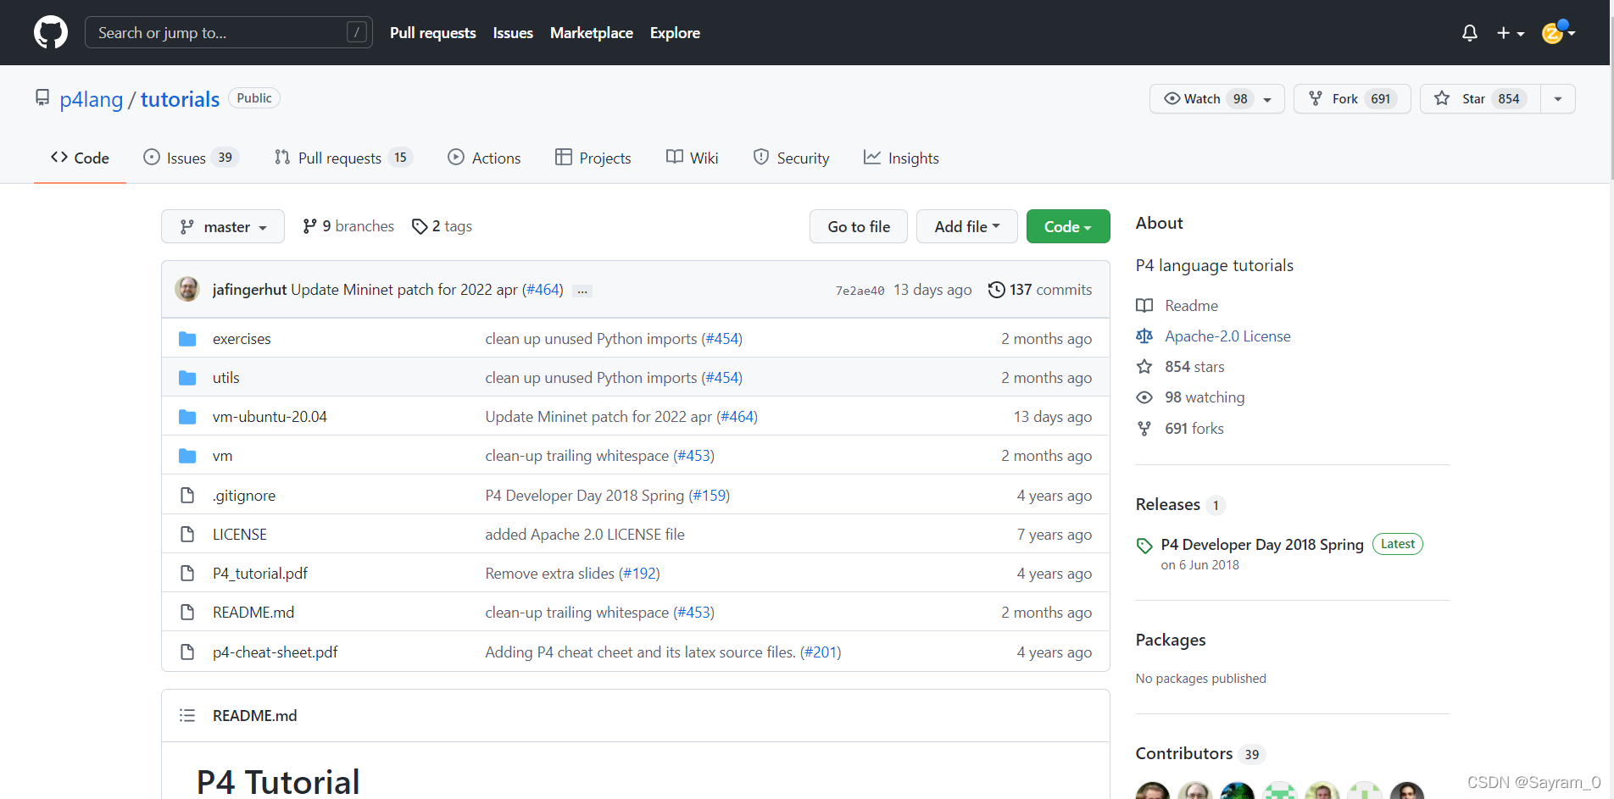Click the license scale icon in About
The height and width of the screenshot is (799, 1614).
[1144, 336]
